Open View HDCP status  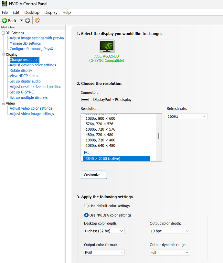click(24, 76)
